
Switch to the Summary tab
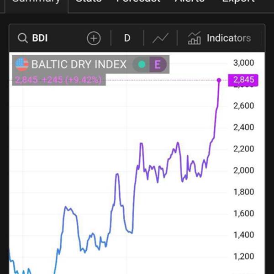pyautogui.click(x=36, y=2)
